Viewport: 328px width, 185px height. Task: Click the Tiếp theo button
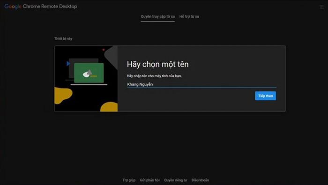click(266, 96)
